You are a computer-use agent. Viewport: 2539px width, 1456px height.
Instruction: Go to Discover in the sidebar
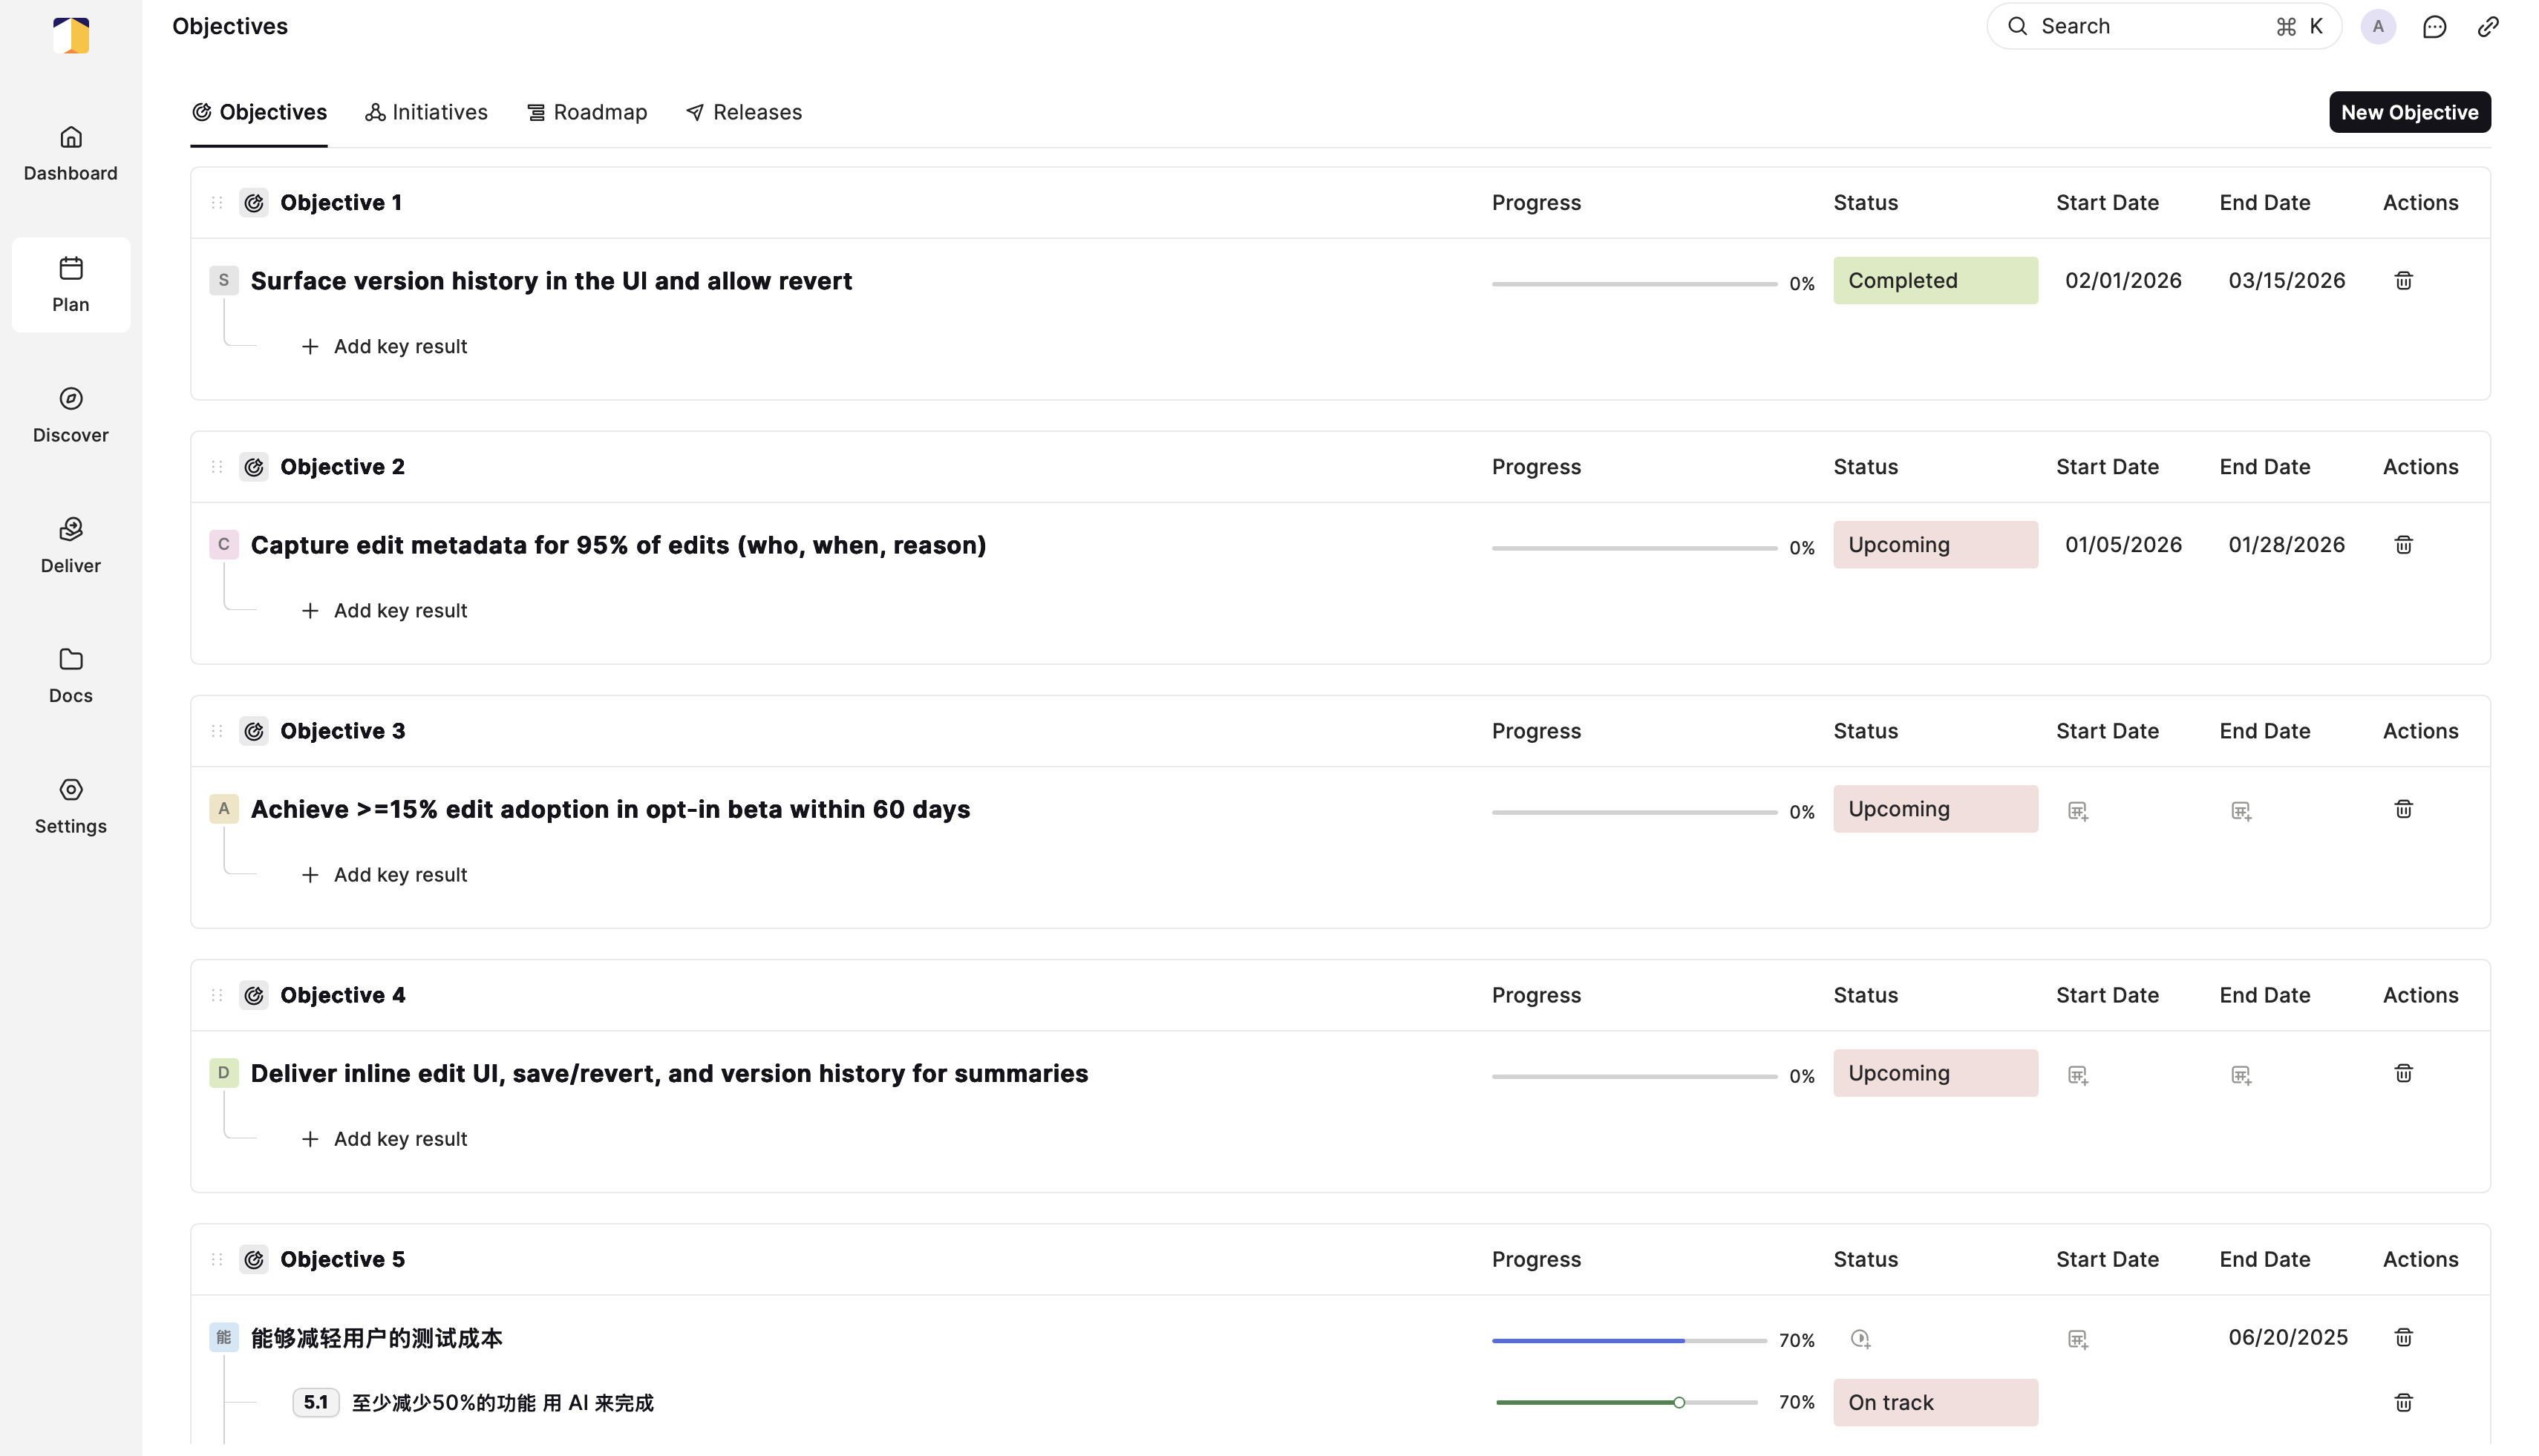[x=70, y=415]
